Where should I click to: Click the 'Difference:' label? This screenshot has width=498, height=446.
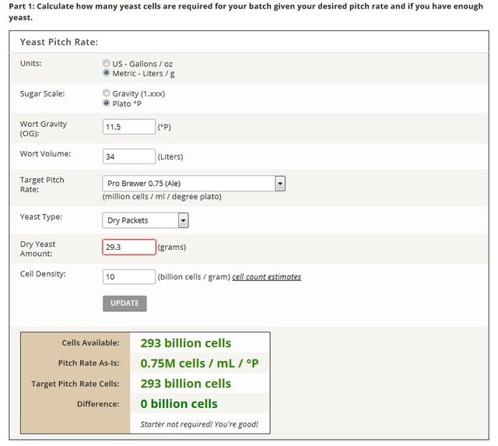click(x=98, y=404)
